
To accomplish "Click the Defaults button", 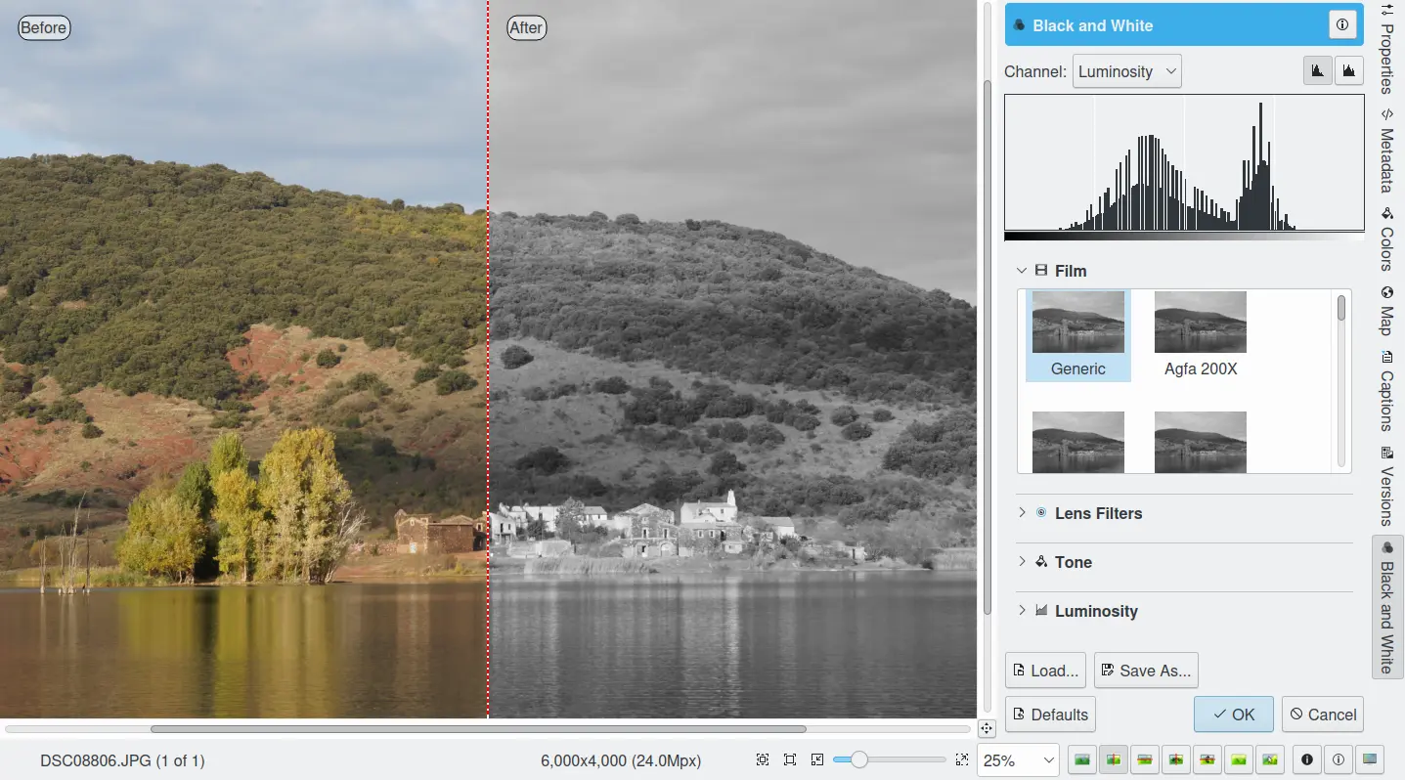I will [x=1050, y=715].
